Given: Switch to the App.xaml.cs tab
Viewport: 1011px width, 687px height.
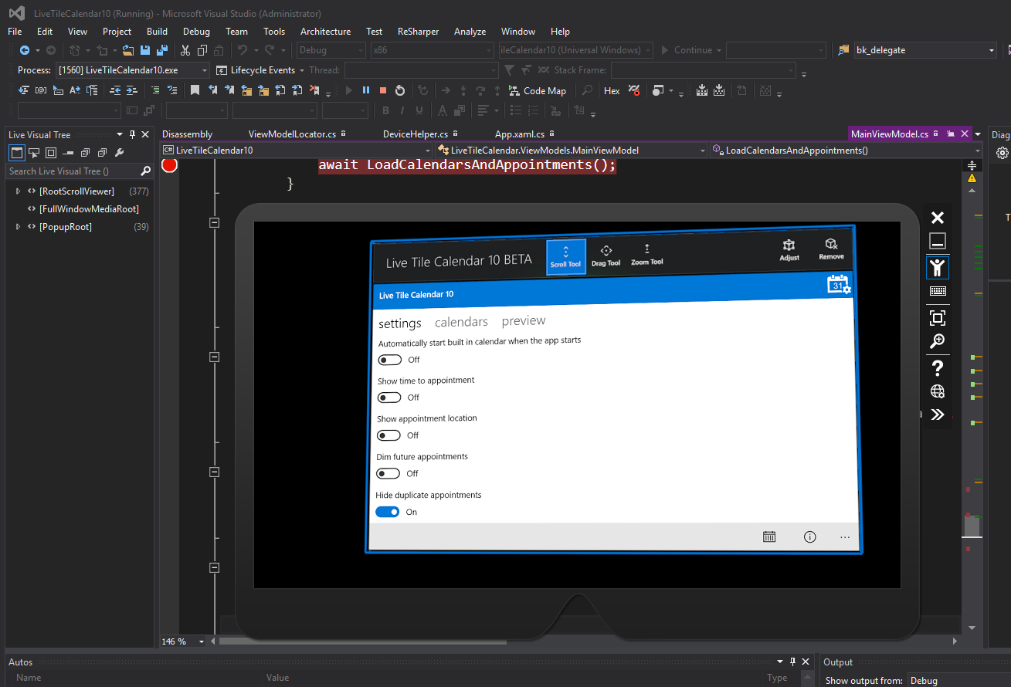Looking at the screenshot, I should 519,134.
